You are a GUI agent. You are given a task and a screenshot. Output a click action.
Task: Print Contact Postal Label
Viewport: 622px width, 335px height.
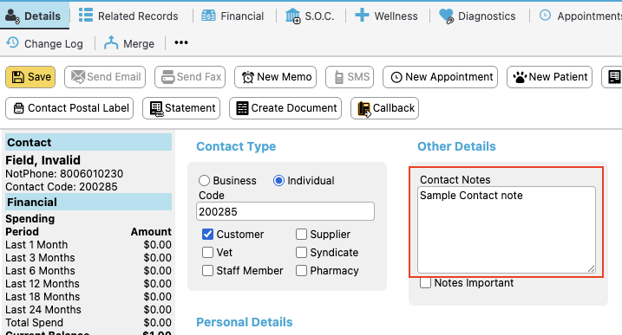point(69,108)
